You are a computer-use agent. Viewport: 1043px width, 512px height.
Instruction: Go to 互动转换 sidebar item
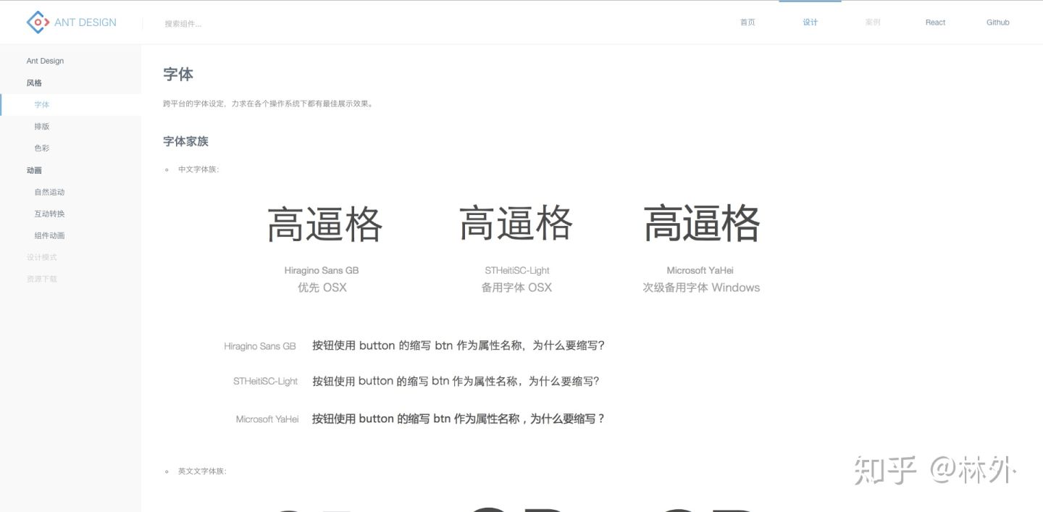tap(49, 214)
